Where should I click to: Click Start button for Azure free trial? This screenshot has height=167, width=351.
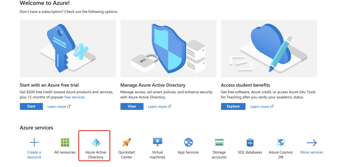pos(31,106)
